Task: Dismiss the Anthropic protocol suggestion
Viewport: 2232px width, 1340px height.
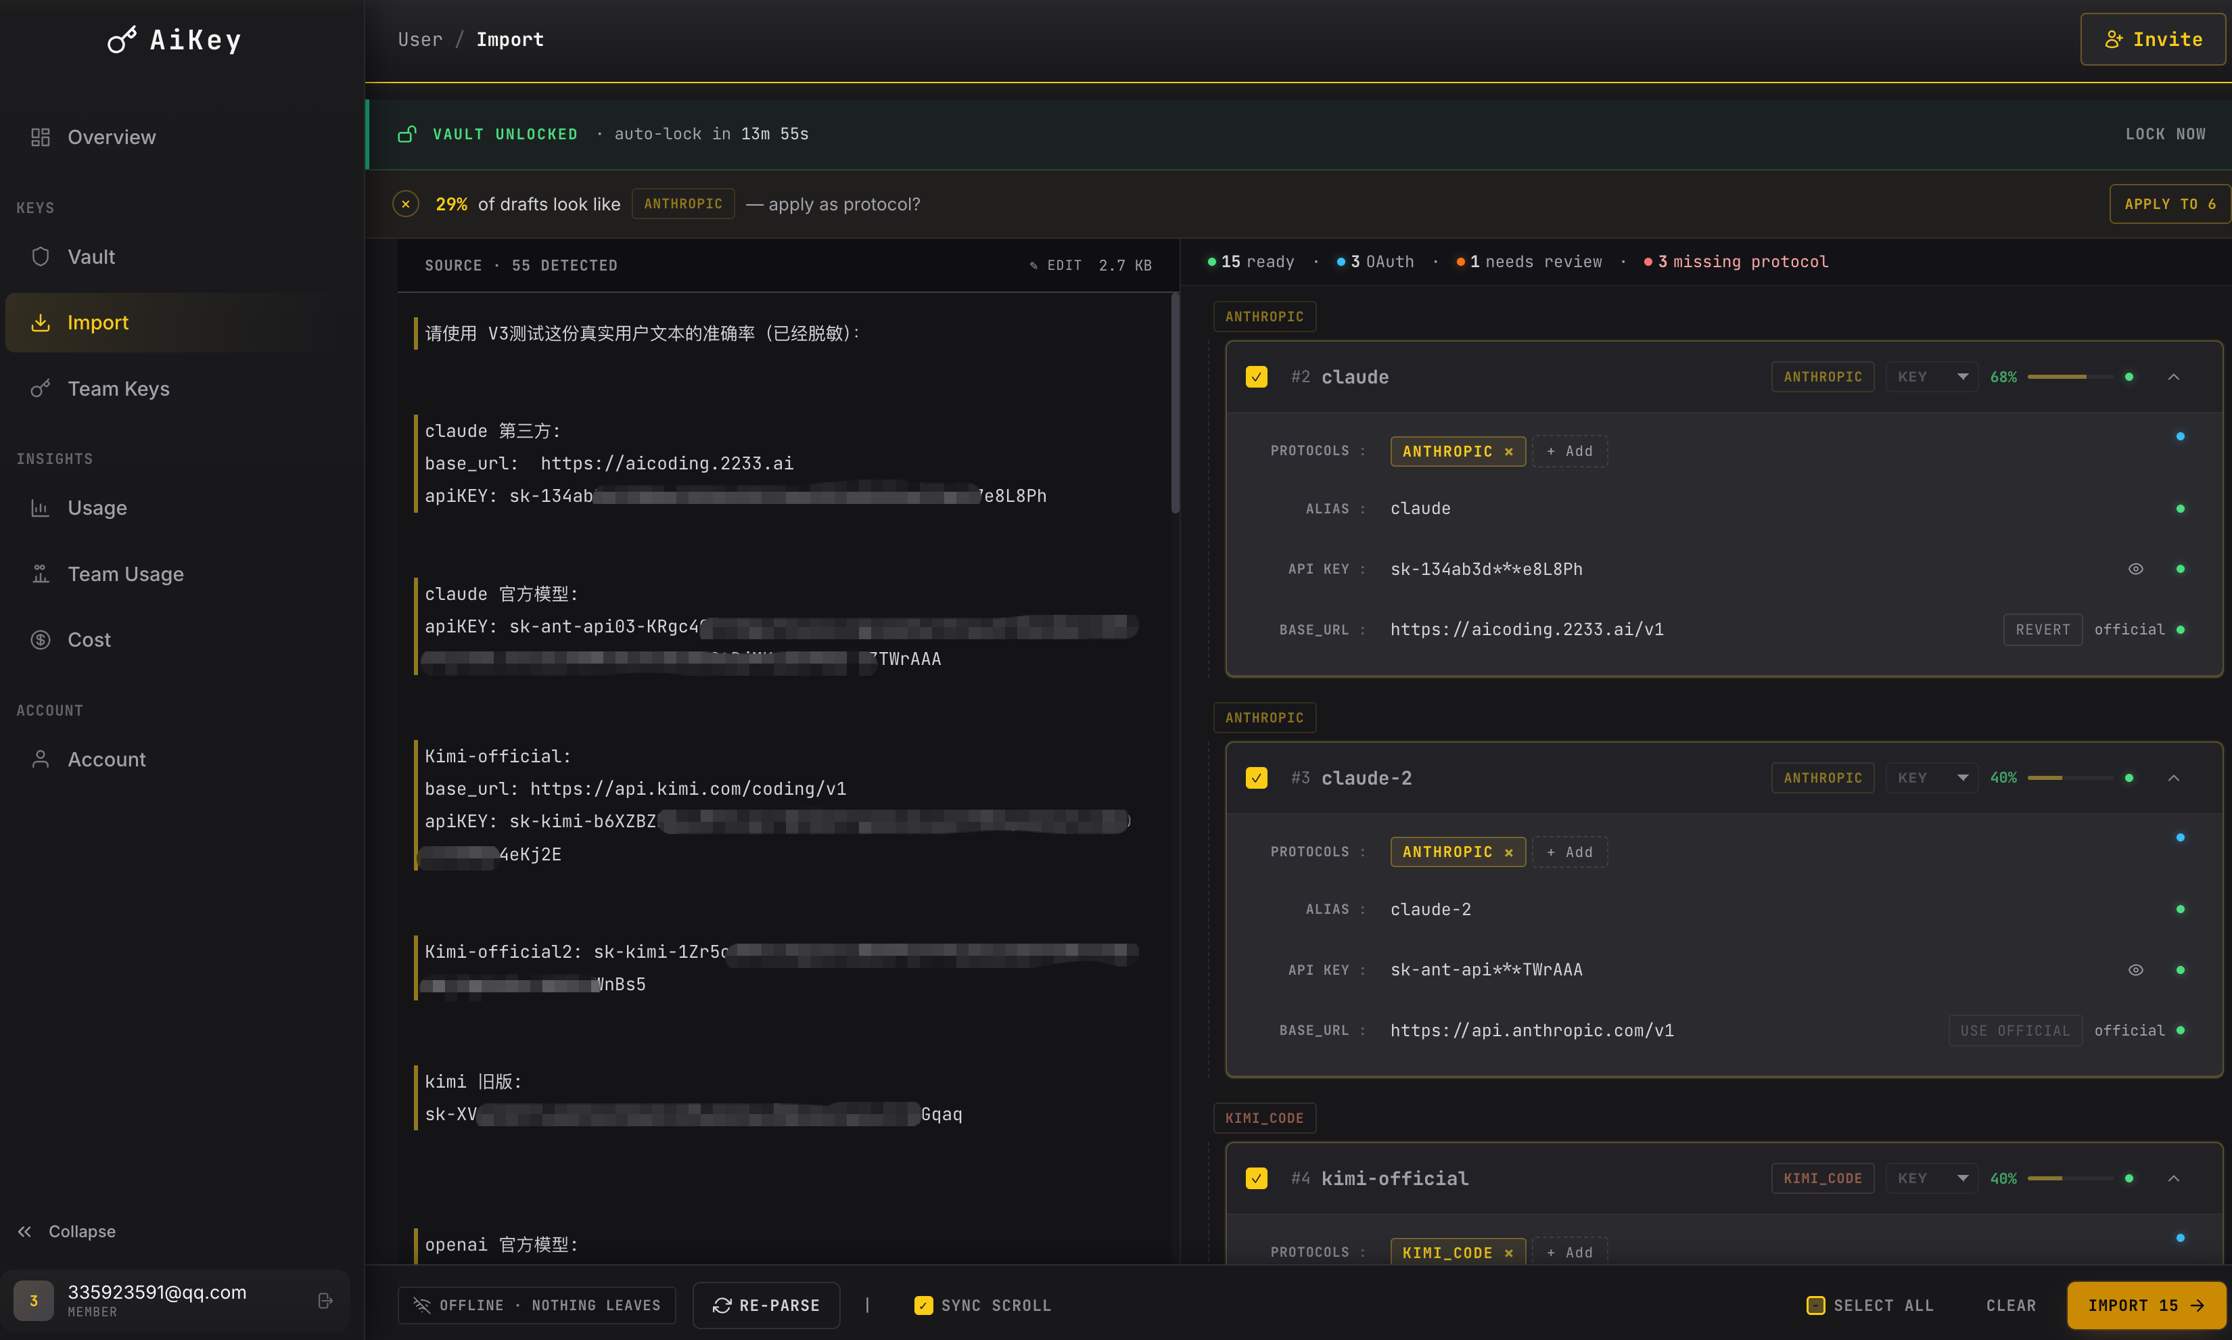Action: coord(405,204)
